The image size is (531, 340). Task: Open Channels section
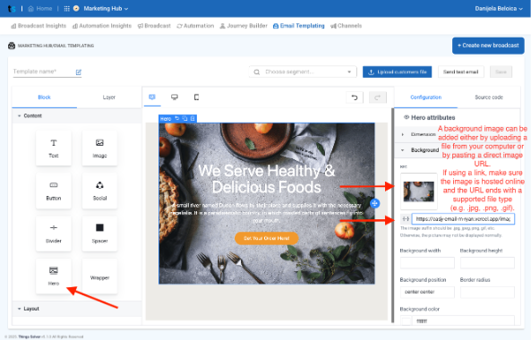pos(347,26)
